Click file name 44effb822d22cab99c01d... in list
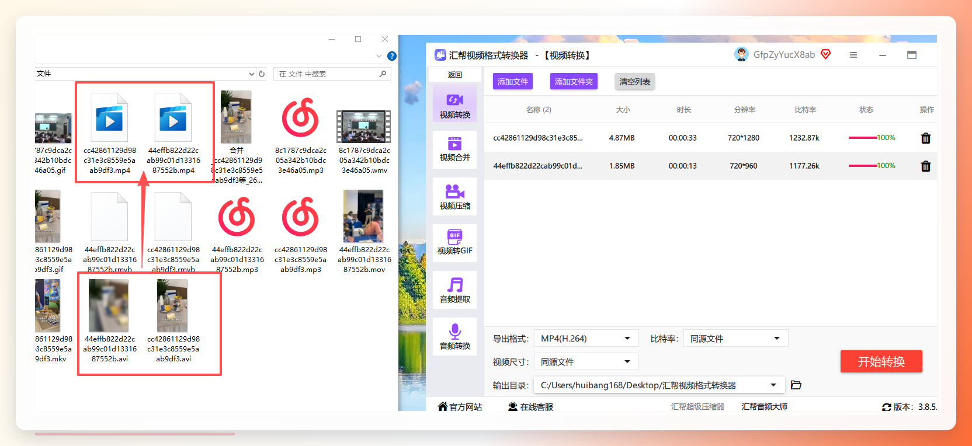This screenshot has height=446, width=972. (x=538, y=166)
